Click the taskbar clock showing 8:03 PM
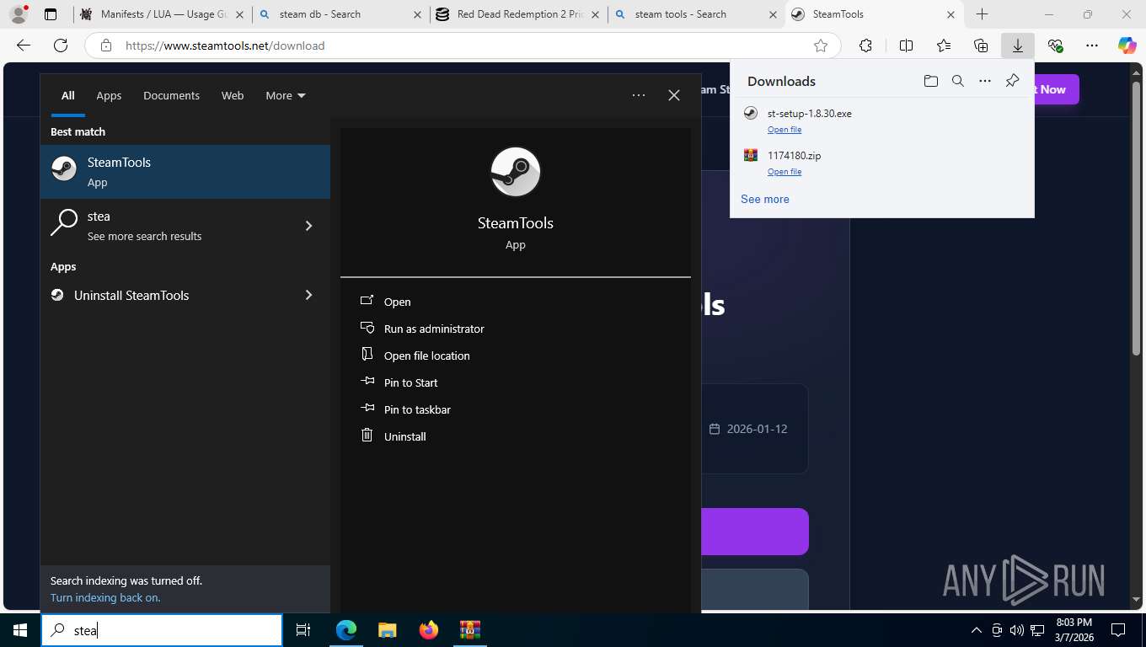 (x=1074, y=630)
